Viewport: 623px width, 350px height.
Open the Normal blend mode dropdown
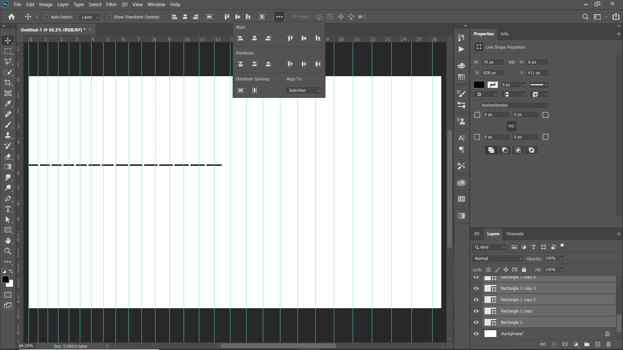point(498,259)
